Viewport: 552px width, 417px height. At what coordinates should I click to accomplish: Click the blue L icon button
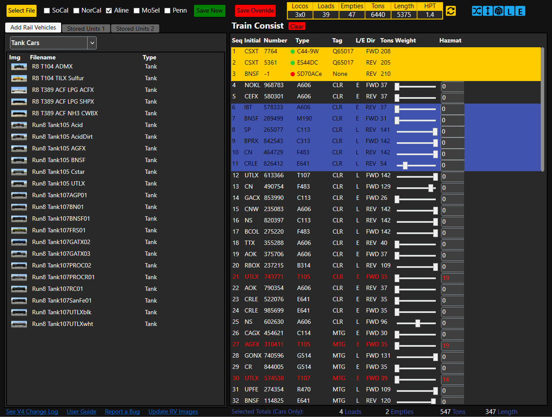click(510, 11)
